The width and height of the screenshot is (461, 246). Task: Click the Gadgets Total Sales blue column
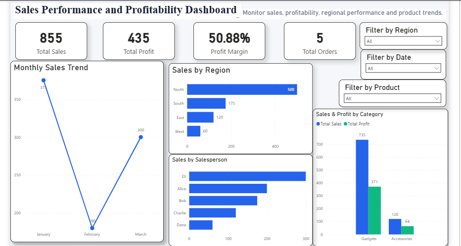[362, 187]
